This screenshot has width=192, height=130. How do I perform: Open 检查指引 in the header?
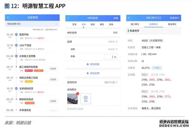click(x=175, y=18)
